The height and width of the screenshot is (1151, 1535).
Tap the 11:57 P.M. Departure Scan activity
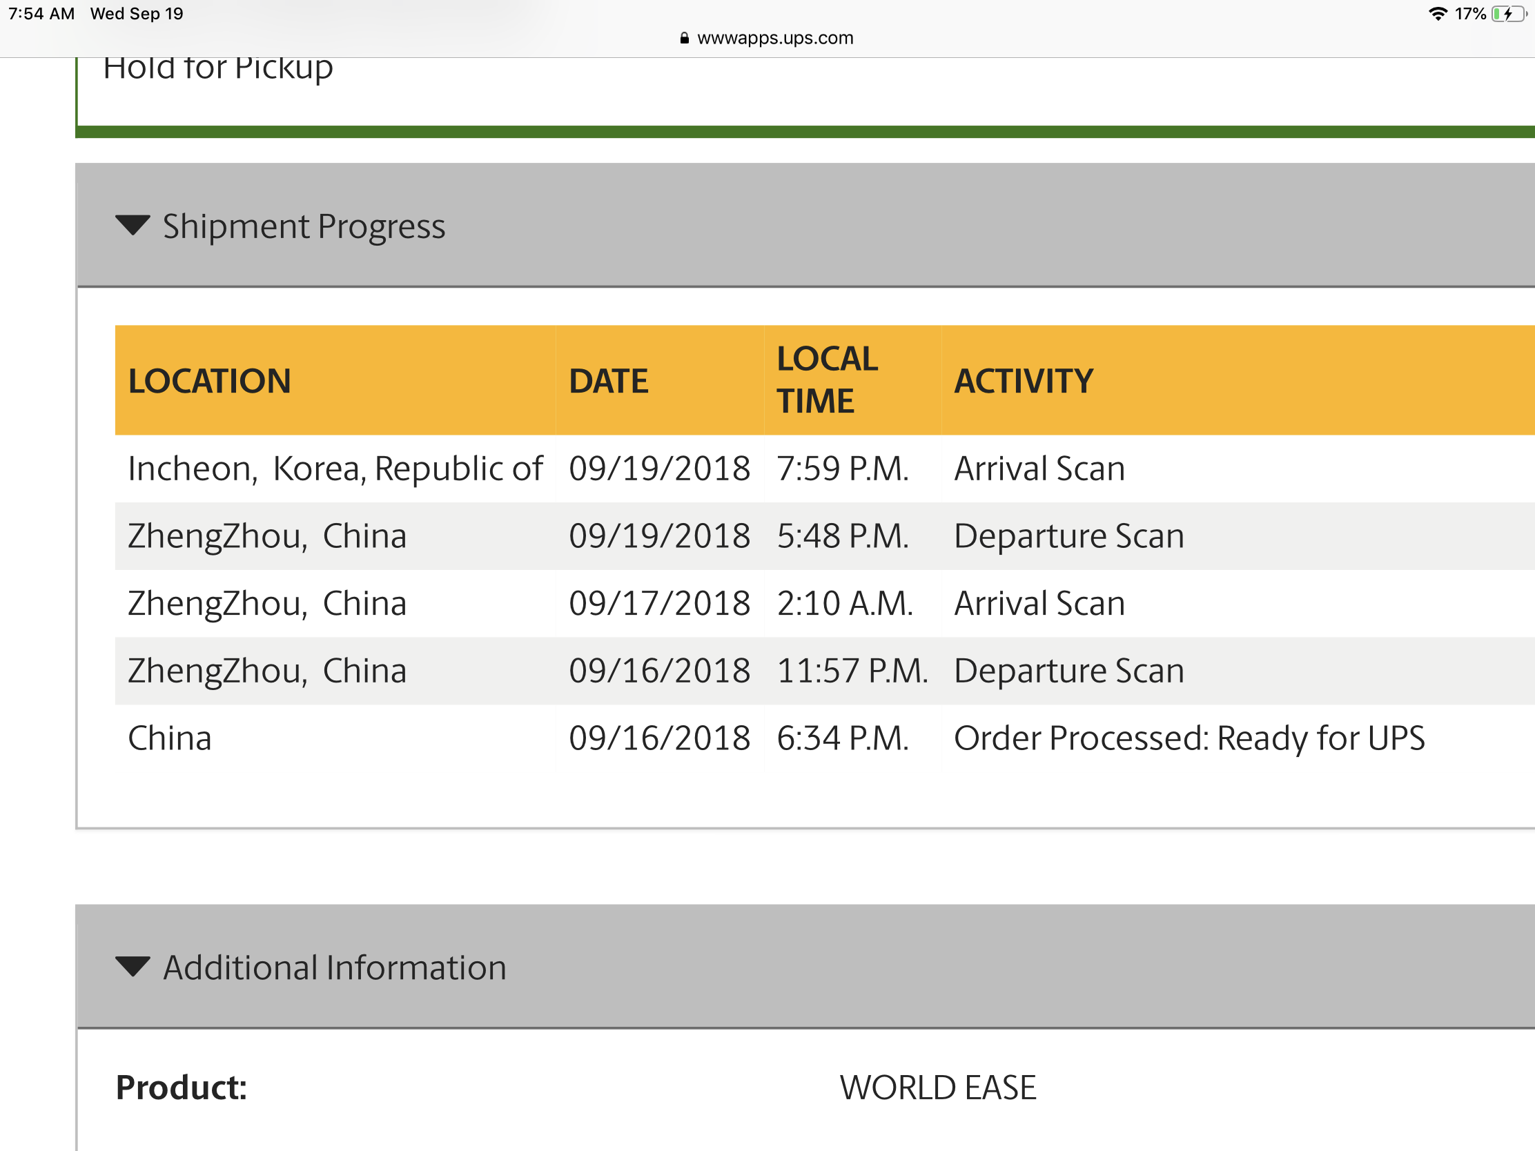(1068, 671)
